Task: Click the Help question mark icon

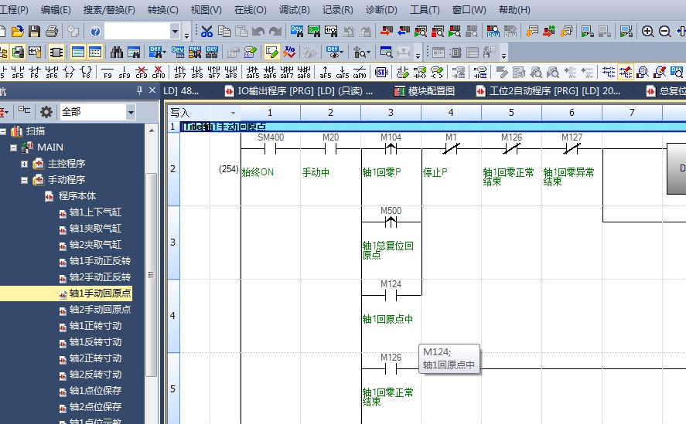Action: click(94, 32)
